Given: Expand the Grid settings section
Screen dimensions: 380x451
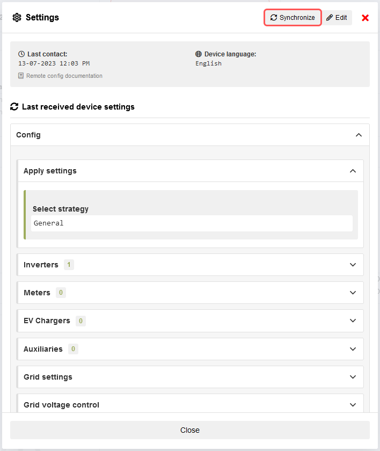Looking at the screenshot, I should tap(353, 377).
